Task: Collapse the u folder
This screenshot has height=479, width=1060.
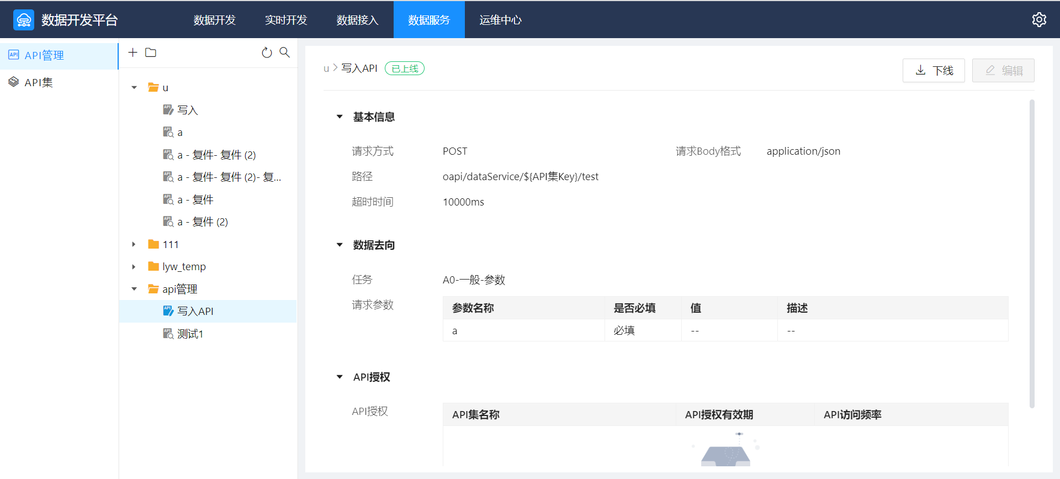Action: pyautogui.click(x=134, y=88)
